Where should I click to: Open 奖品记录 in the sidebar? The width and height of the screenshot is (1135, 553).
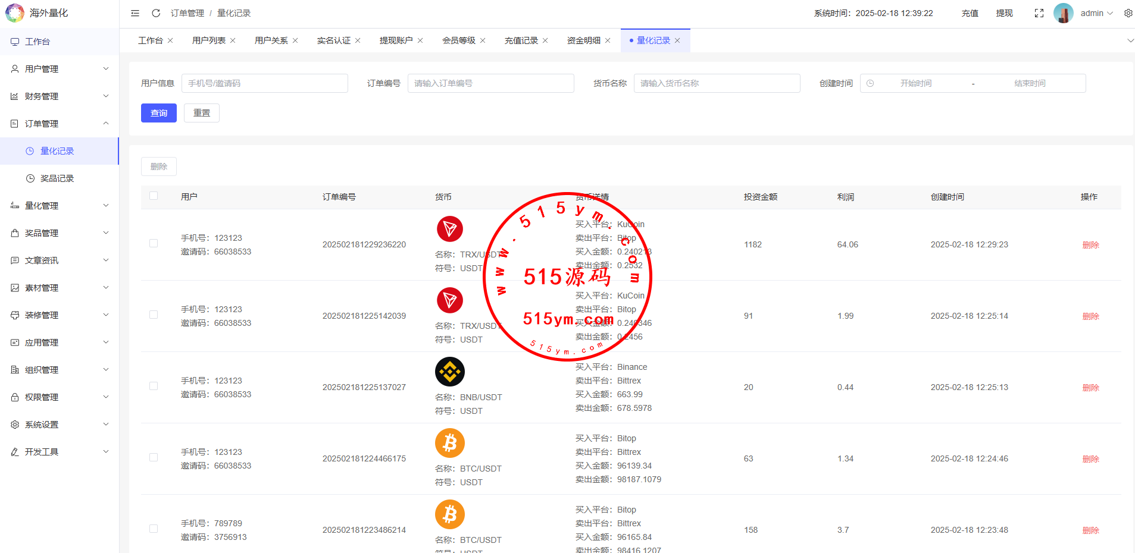click(x=57, y=178)
